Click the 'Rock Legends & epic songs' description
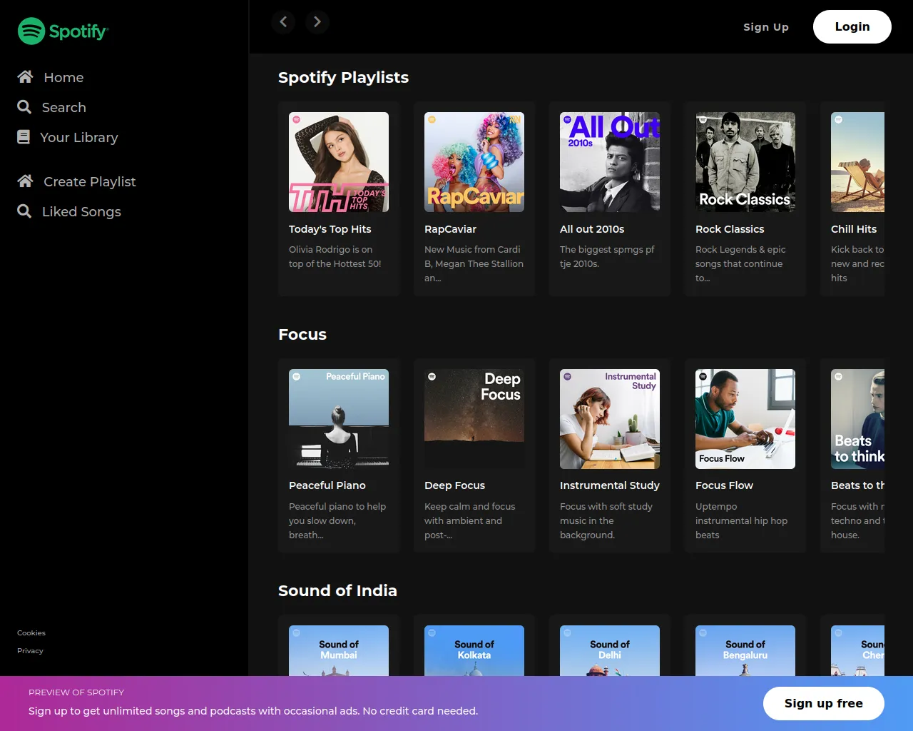 (740, 264)
